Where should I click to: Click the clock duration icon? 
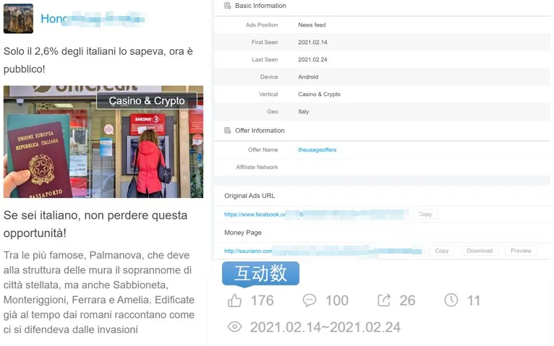(451, 300)
